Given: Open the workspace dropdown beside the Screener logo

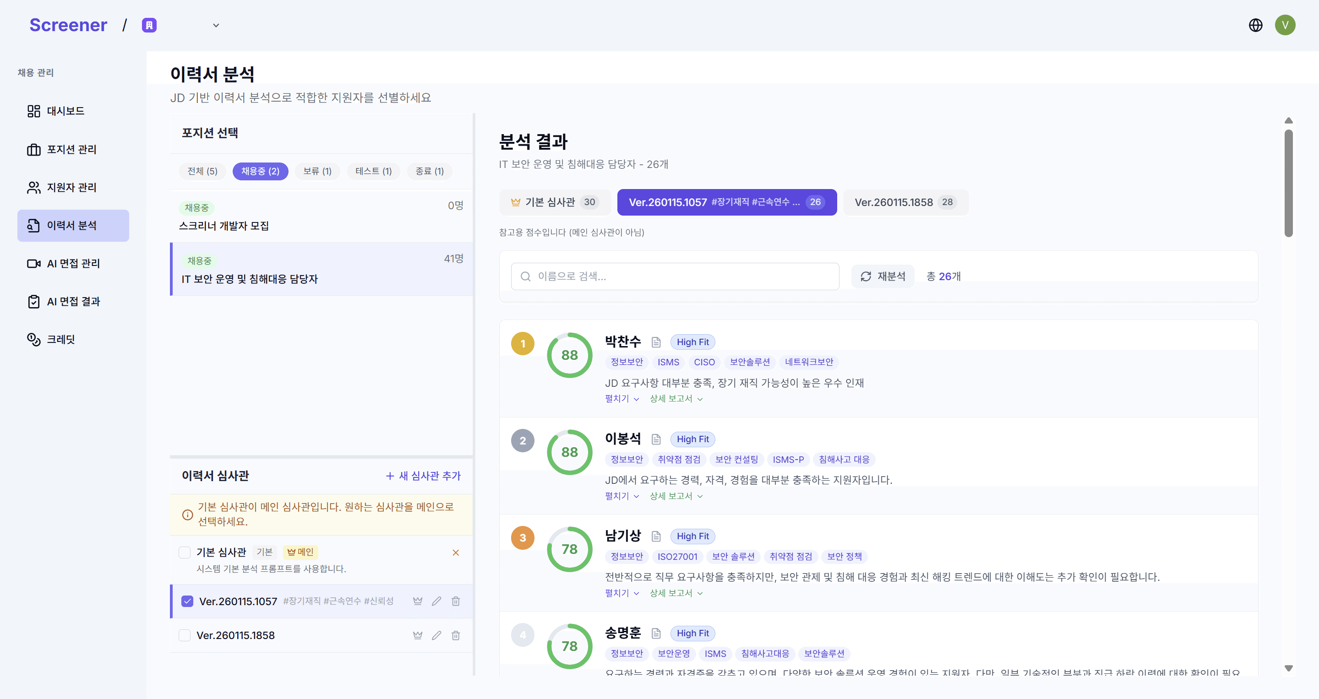Looking at the screenshot, I should pos(216,25).
